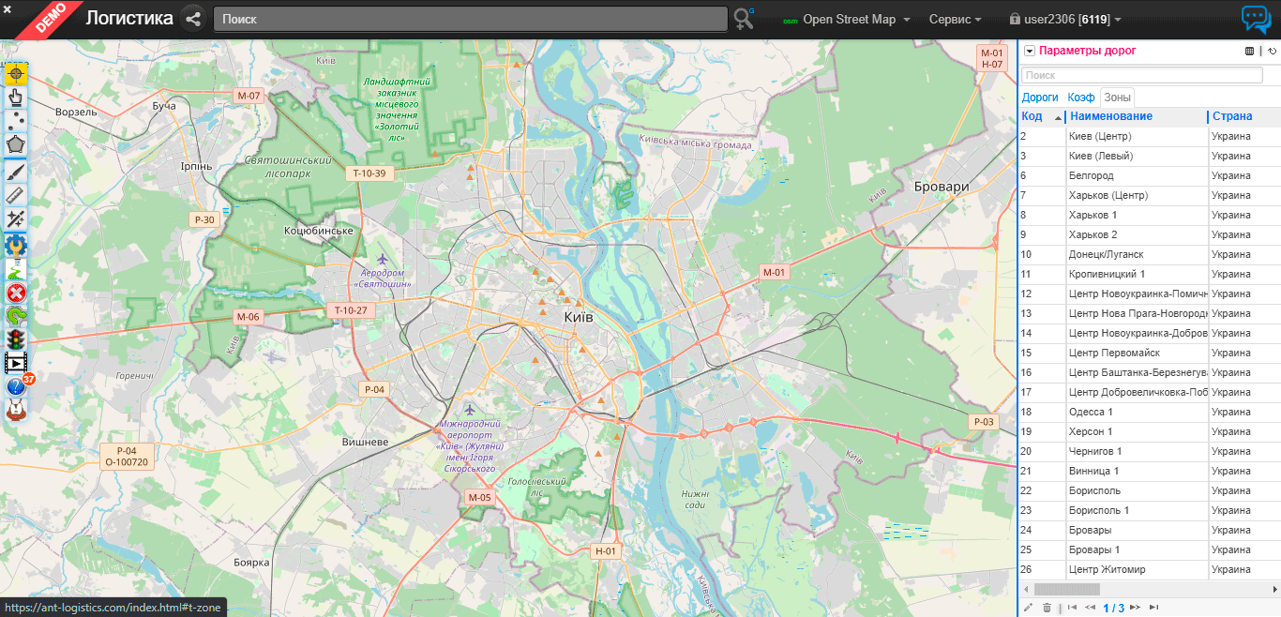Refresh the Параметры дорог panel
This screenshot has width=1281, height=617.
point(1273,52)
